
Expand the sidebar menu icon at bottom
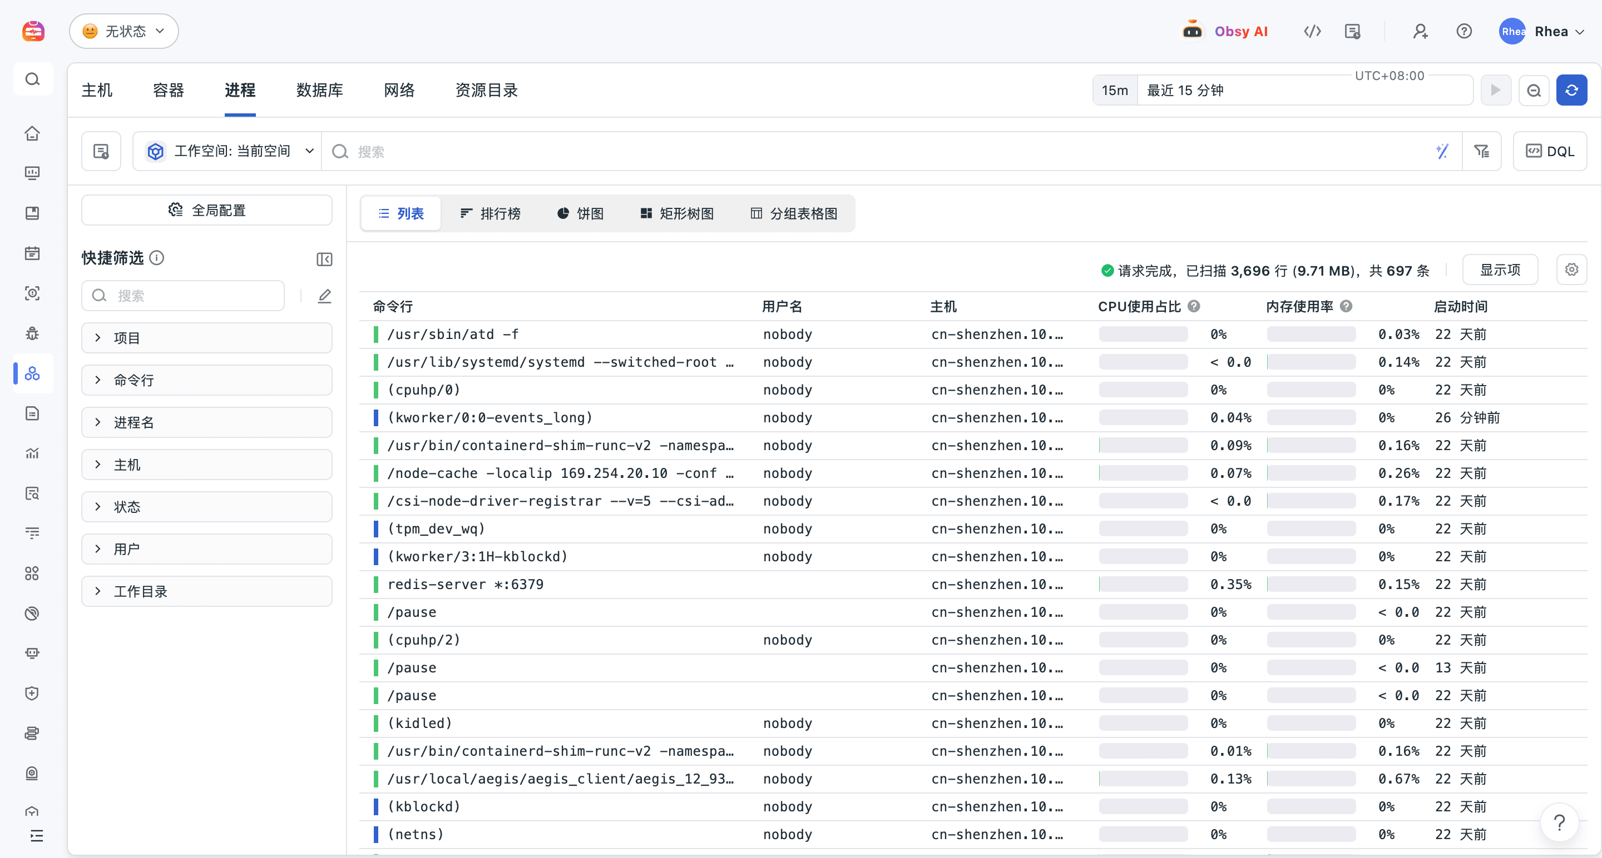37,836
